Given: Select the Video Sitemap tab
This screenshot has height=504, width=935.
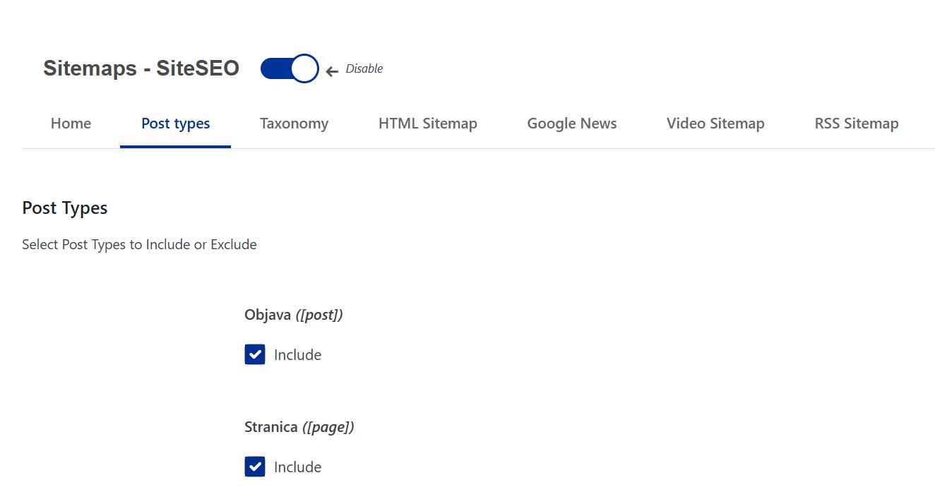Looking at the screenshot, I should [x=715, y=123].
